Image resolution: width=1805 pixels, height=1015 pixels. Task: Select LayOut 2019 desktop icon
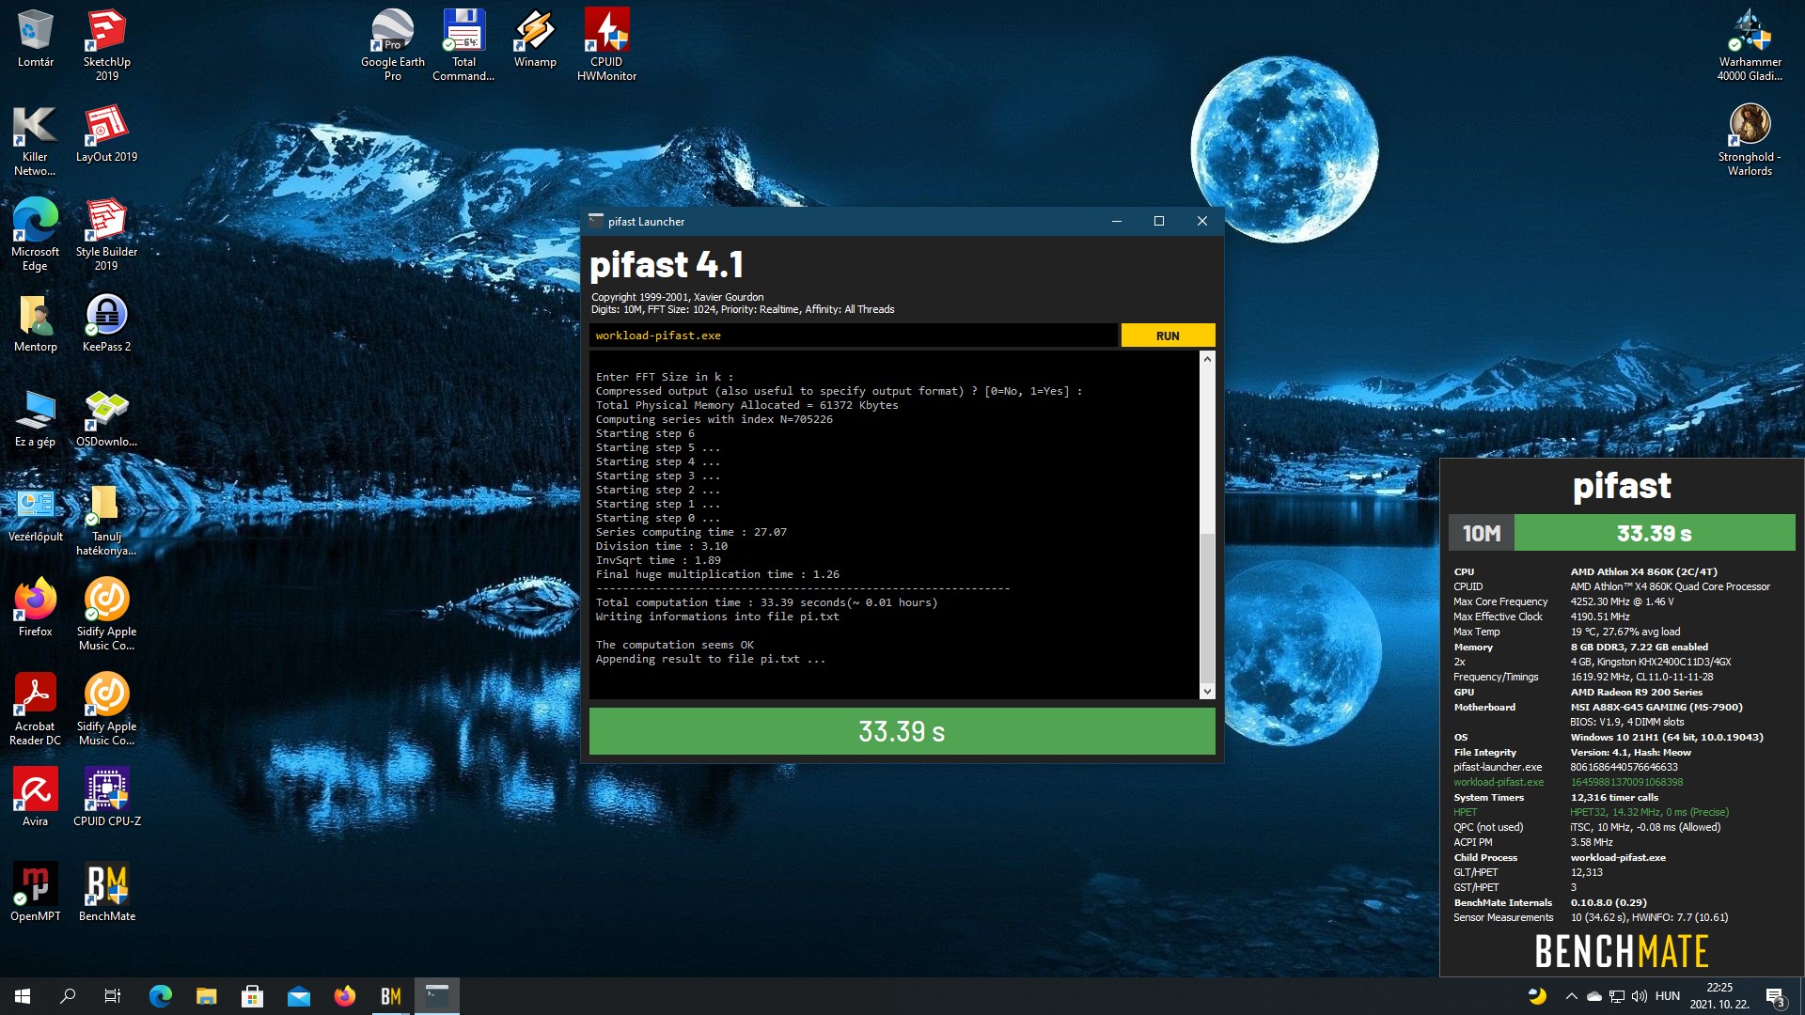pyautogui.click(x=106, y=133)
